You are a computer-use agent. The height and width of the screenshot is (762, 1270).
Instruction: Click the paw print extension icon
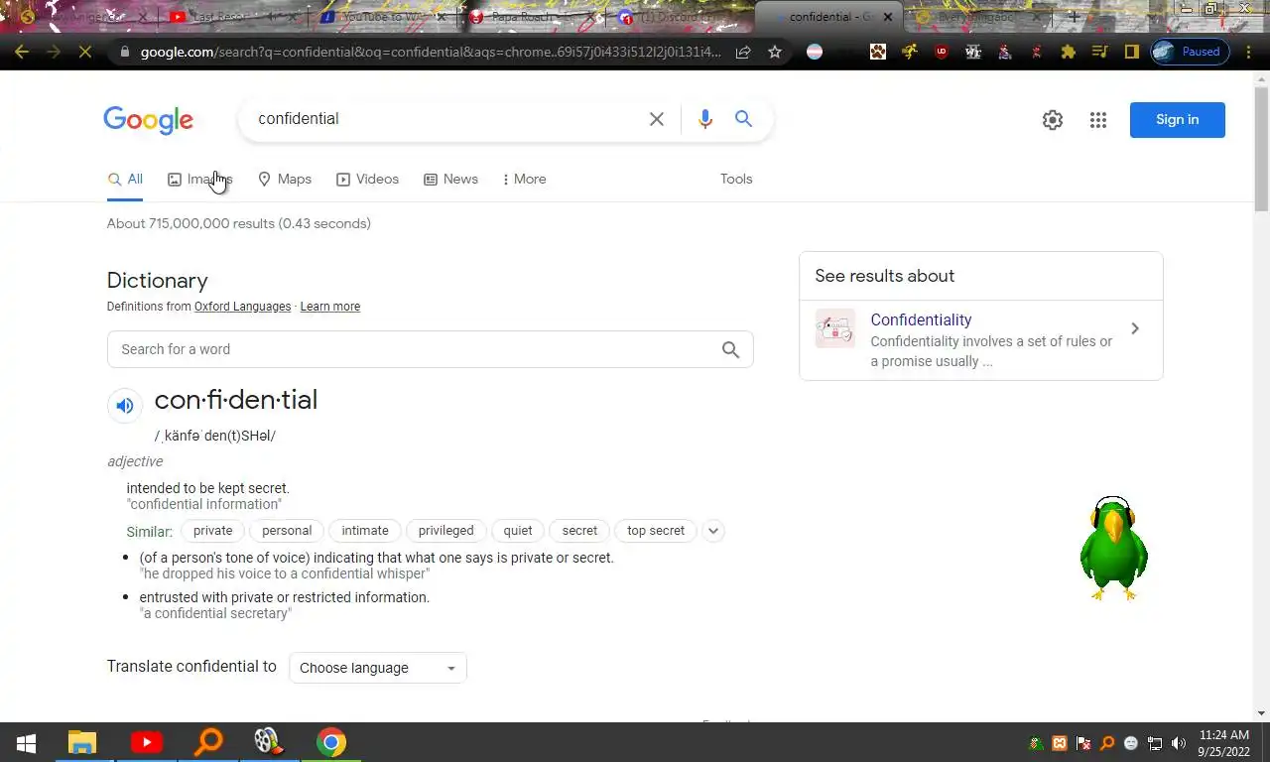(878, 52)
